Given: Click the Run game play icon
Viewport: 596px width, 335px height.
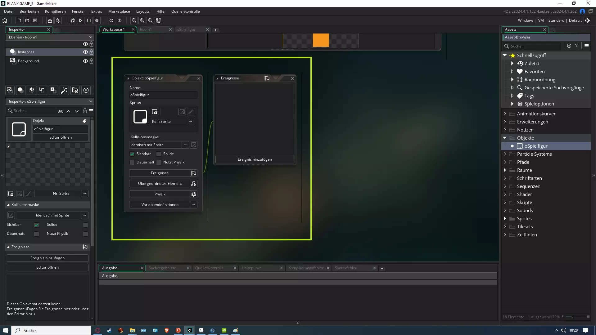Looking at the screenshot, I should [81, 20].
